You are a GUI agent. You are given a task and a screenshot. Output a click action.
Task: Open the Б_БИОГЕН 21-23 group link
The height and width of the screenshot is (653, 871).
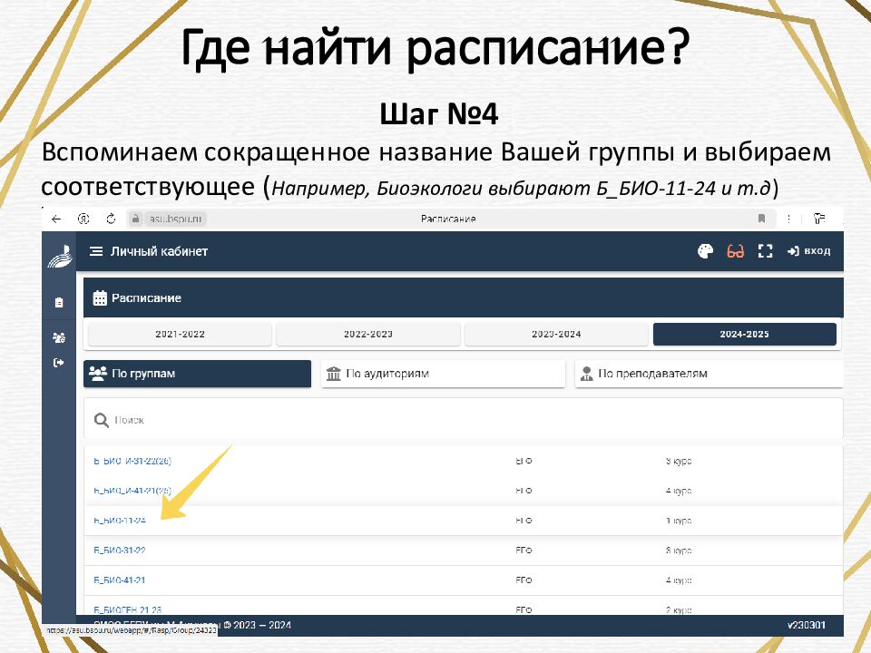point(127,609)
